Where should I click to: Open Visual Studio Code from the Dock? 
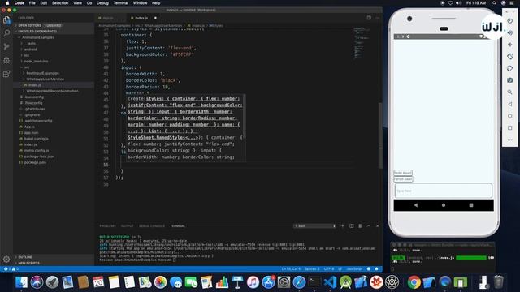click(x=330, y=282)
